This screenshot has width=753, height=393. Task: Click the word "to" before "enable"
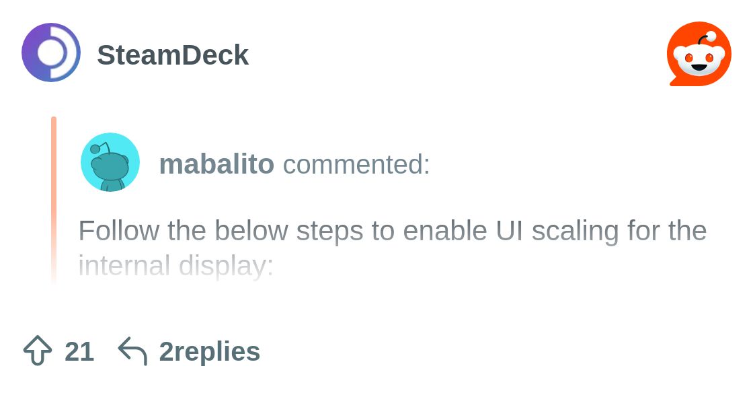[383, 231]
